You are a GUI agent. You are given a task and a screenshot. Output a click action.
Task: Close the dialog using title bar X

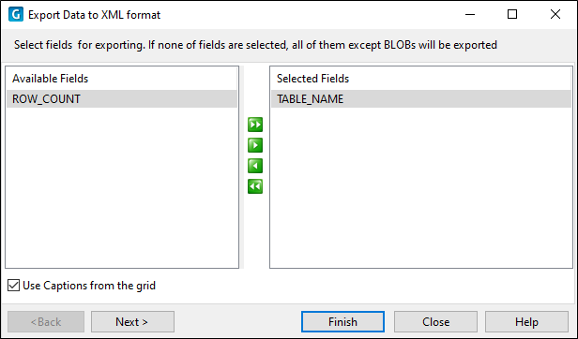555,15
